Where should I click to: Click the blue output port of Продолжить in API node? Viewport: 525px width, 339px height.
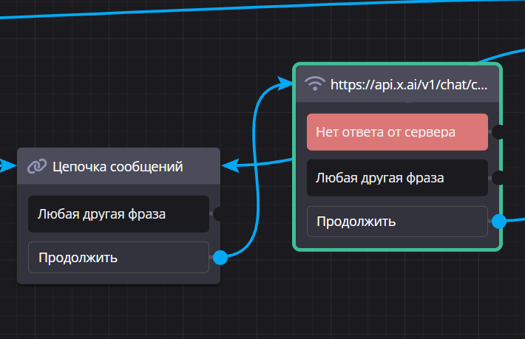click(499, 221)
